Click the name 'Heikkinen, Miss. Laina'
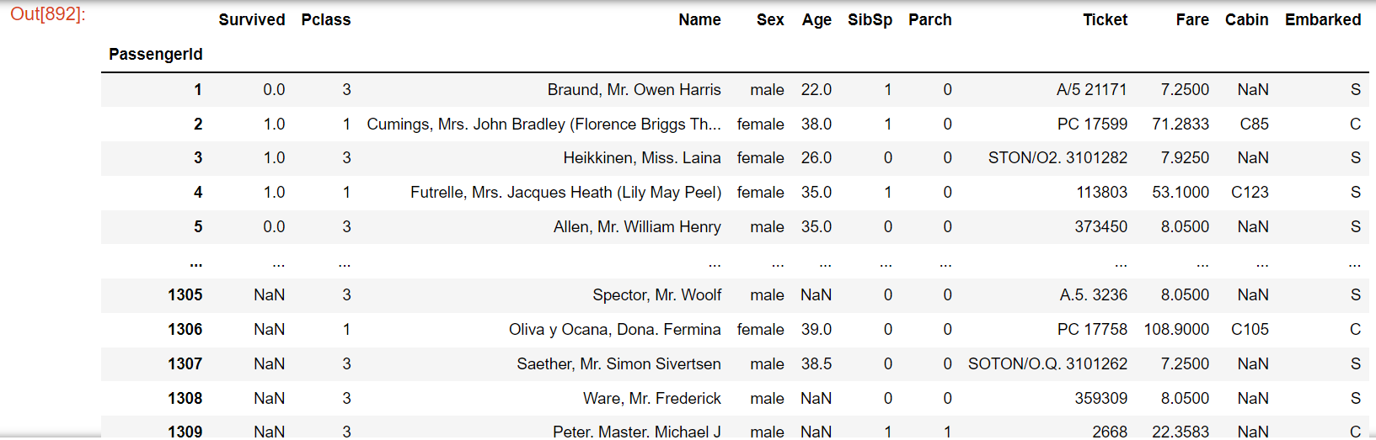The height and width of the screenshot is (440, 1376). [x=641, y=158]
